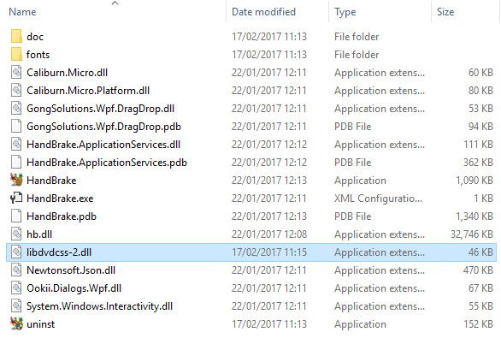This screenshot has height=338, width=501.
Task: Click the HandBrake.pdb file icon
Action: pos(16,216)
